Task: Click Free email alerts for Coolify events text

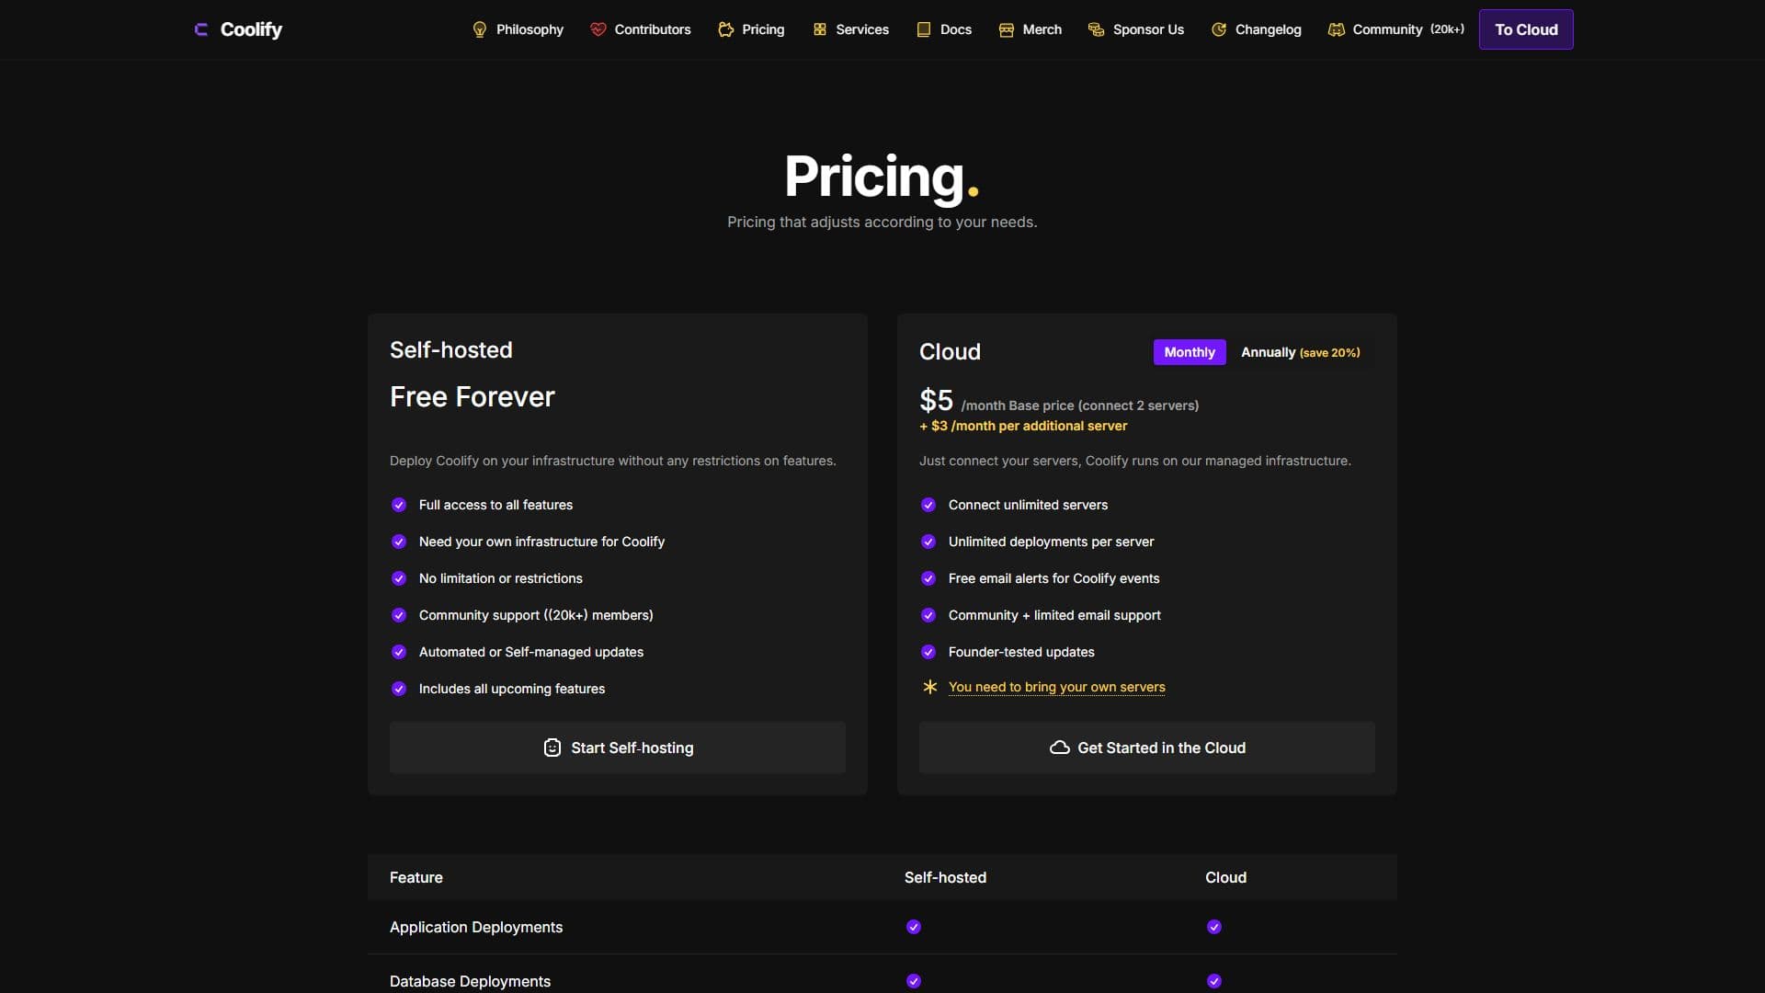Action: [x=1053, y=578]
